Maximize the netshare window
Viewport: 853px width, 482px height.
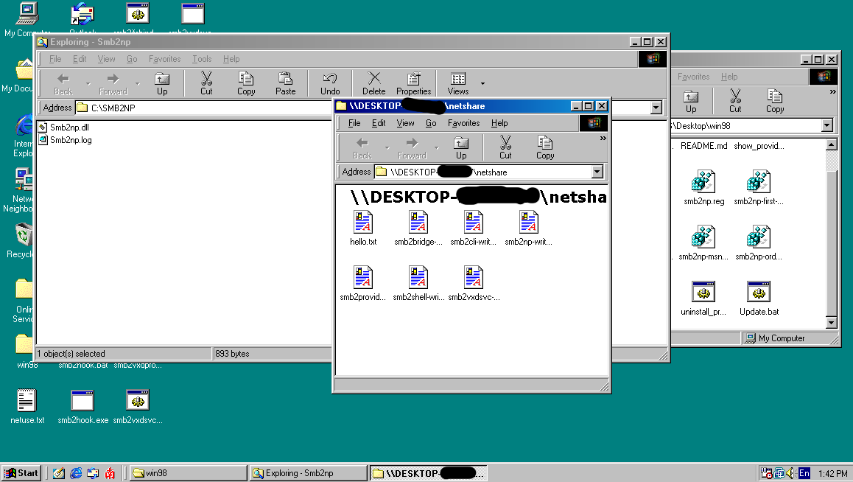point(588,105)
